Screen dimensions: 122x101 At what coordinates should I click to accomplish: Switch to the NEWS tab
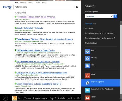(x=38, y=3)
